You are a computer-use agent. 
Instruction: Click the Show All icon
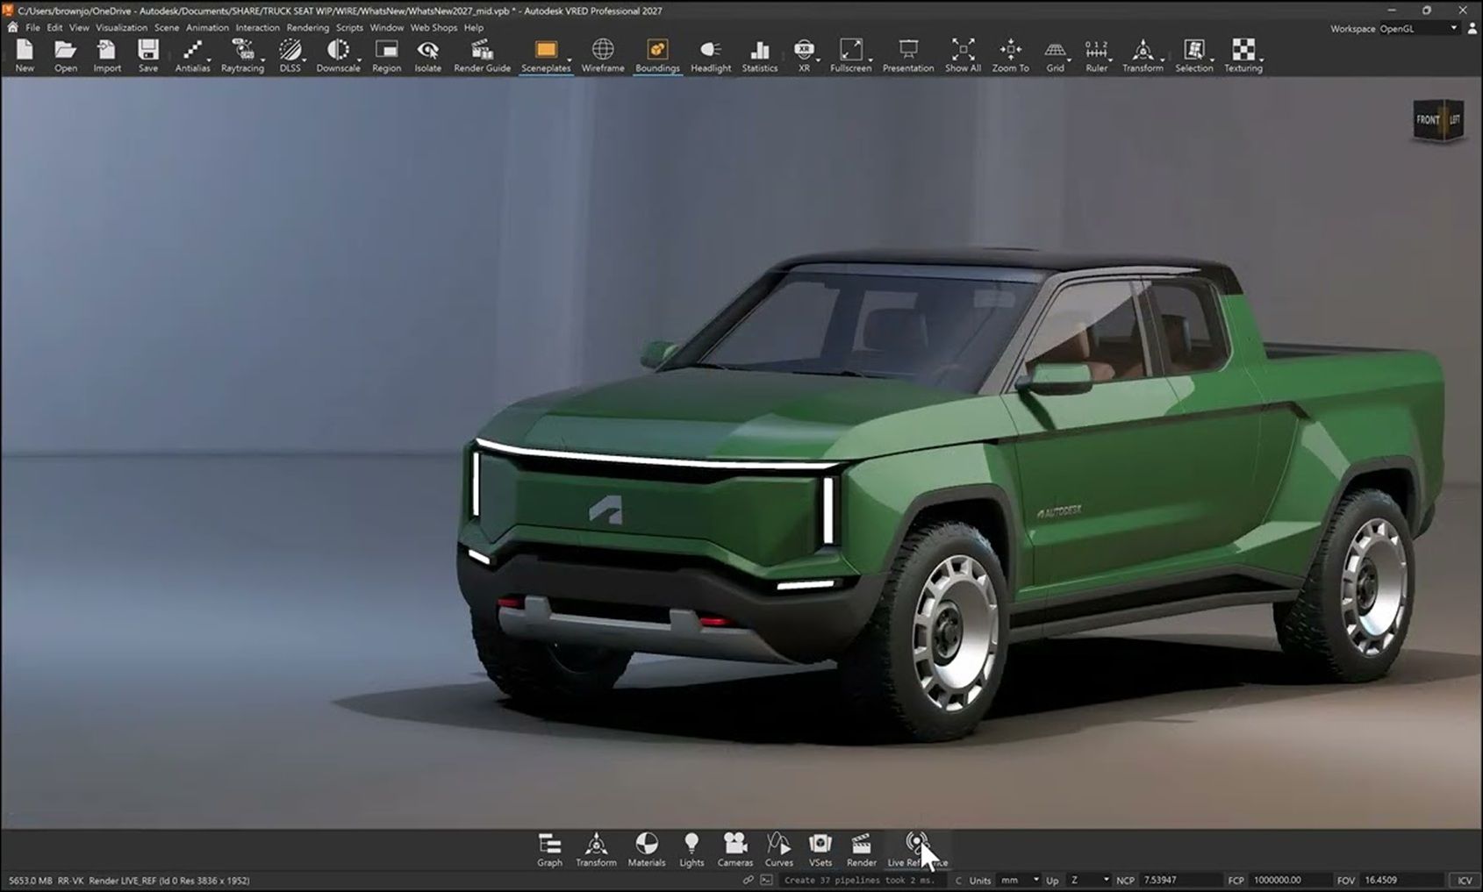tap(963, 55)
